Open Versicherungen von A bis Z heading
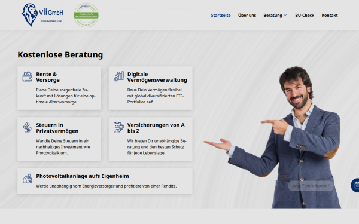Viewport: 359px width, 224px height. pos(156,128)
